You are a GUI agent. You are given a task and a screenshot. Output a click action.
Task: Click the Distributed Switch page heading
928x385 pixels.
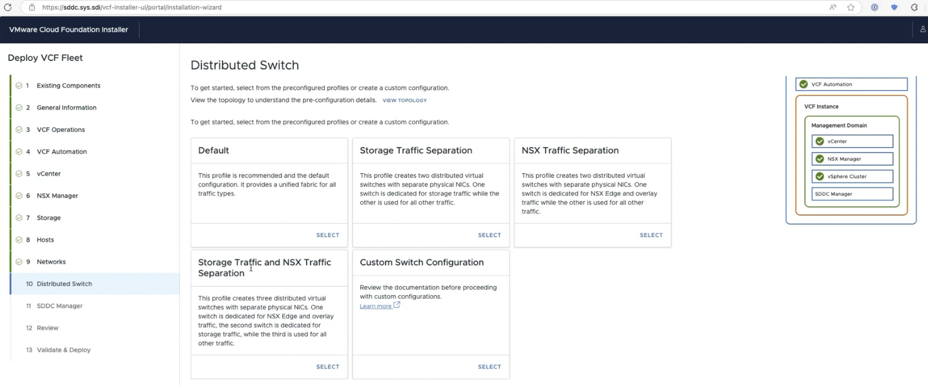pyautogui.click(x=244, y=65)
